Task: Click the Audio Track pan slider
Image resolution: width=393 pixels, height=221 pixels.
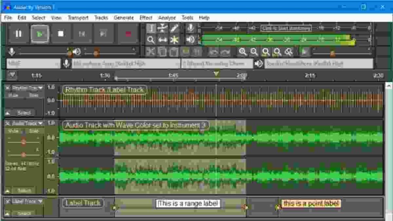Action: click(23, 154)
